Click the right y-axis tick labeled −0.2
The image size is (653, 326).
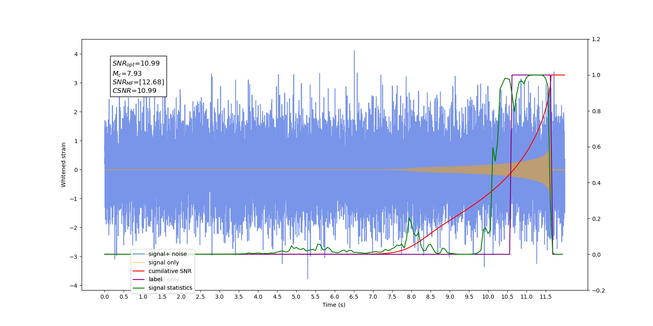[598, 291]
